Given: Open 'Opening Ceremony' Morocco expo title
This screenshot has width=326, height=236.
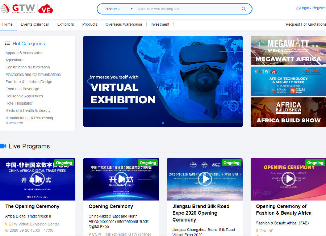Looking at the screenshot, I should coord(111,206).
